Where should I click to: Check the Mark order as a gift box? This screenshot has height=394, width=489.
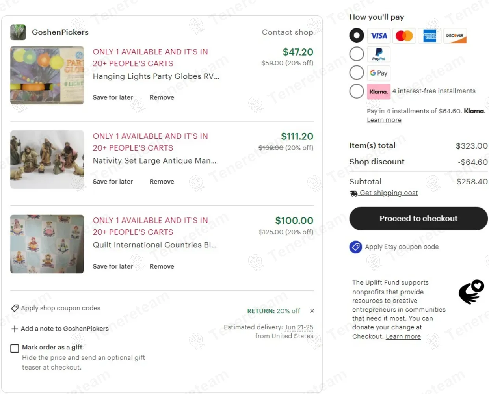[x=15, y=348]
